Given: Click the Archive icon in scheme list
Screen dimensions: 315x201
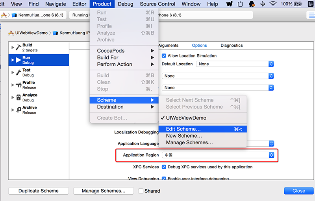Looking at the screenshot, I should 19,110.
